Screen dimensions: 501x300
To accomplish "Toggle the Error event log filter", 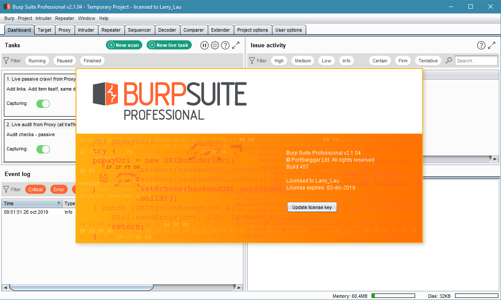I will click(x=59, y=189).
